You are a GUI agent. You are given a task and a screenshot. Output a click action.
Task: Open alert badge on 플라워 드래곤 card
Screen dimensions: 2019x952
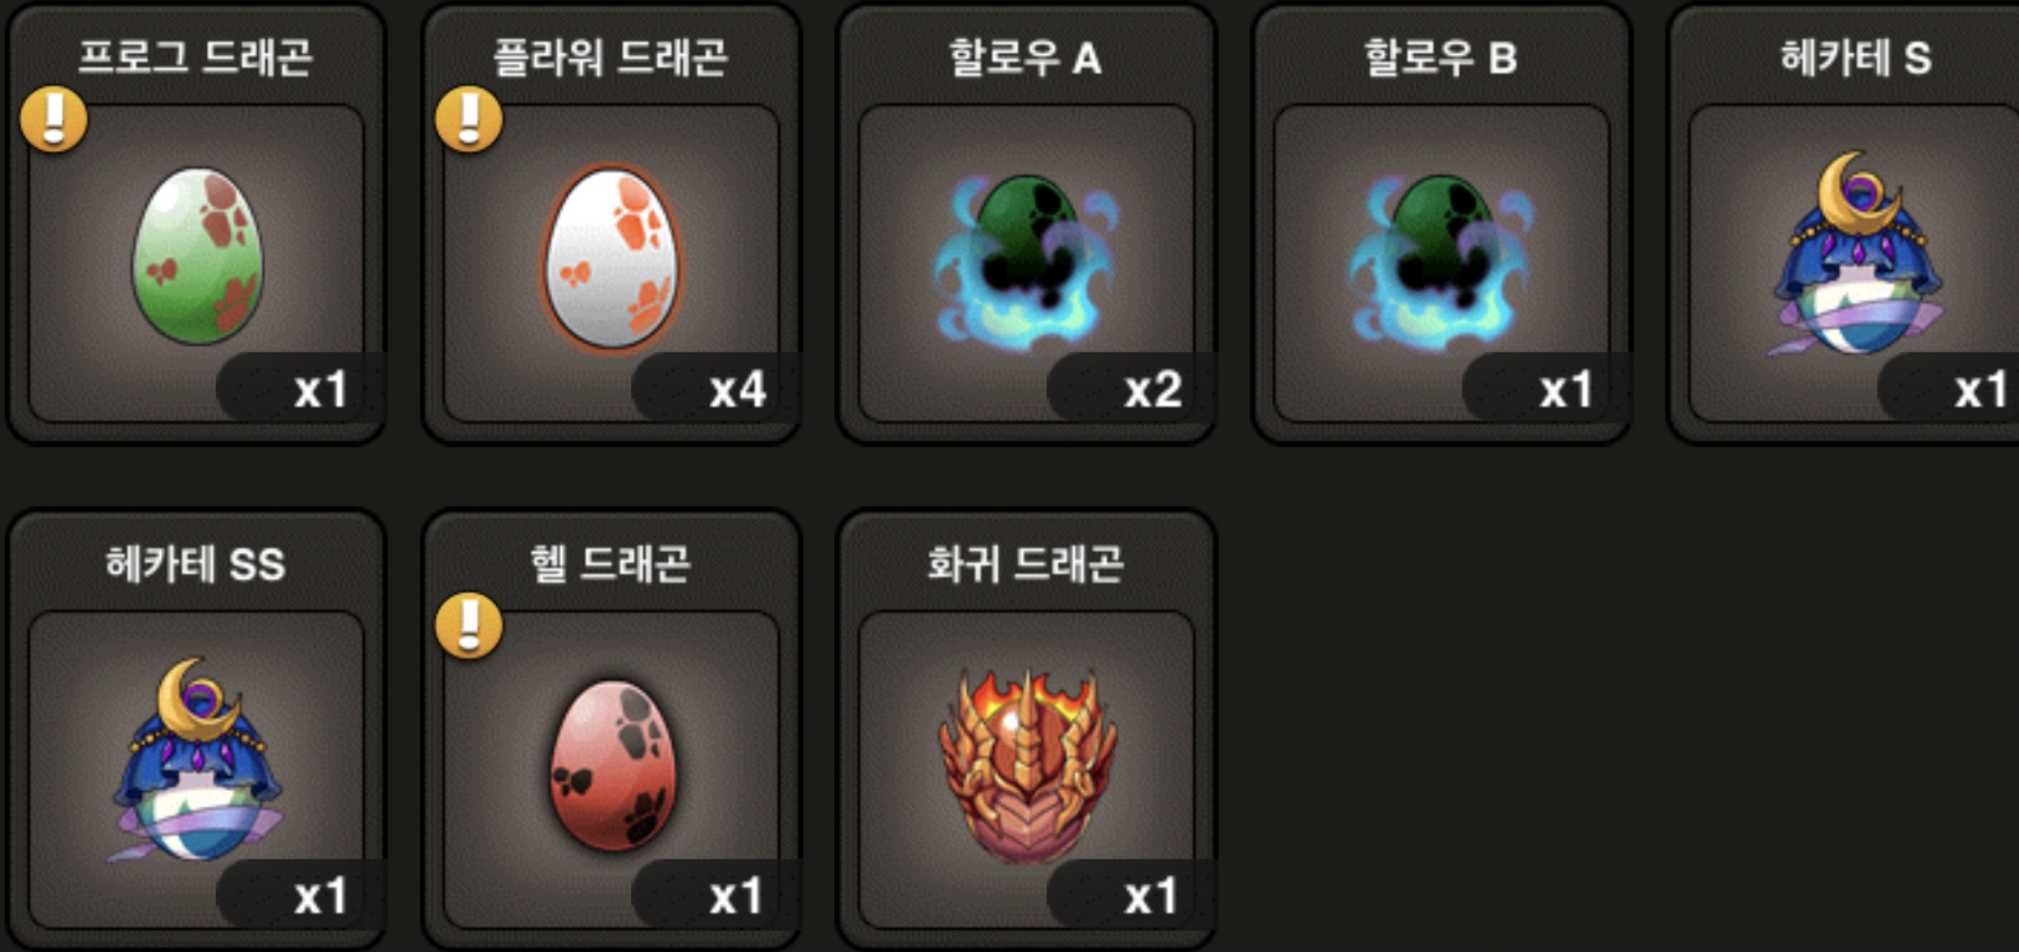(x=468, y=120)
